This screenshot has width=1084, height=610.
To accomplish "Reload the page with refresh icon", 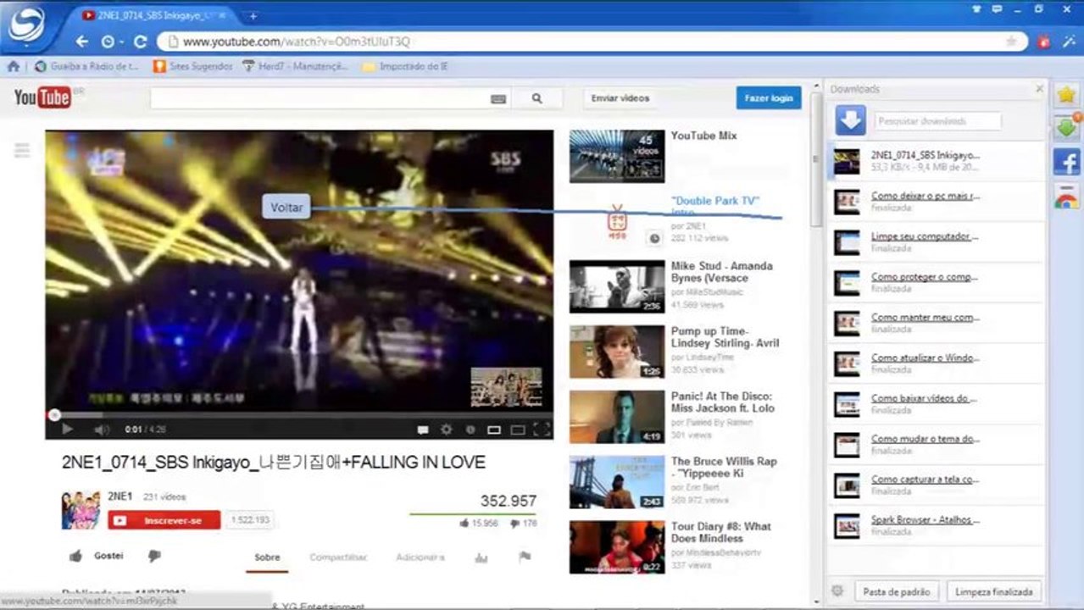I will click(x=141, y=42).
